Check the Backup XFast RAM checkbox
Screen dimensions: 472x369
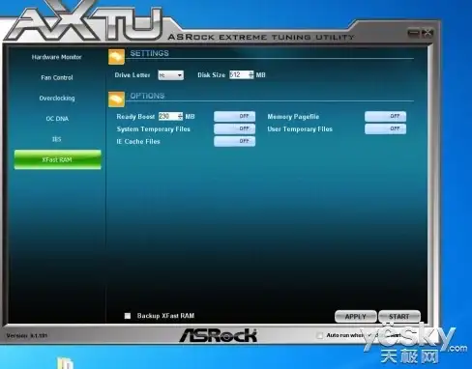[x=128, y=316]
